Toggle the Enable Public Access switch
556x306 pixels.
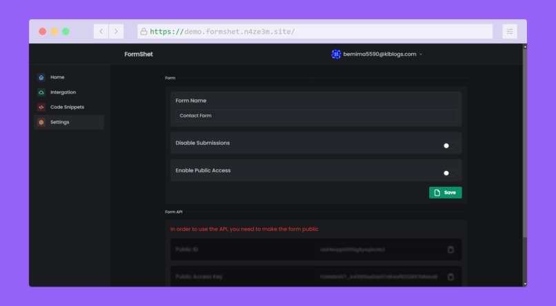pyautogui.click(x=449, y=173)
